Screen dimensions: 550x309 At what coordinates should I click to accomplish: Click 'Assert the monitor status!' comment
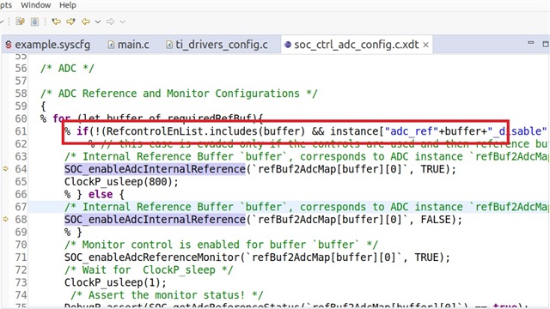[x=167, y=295]
